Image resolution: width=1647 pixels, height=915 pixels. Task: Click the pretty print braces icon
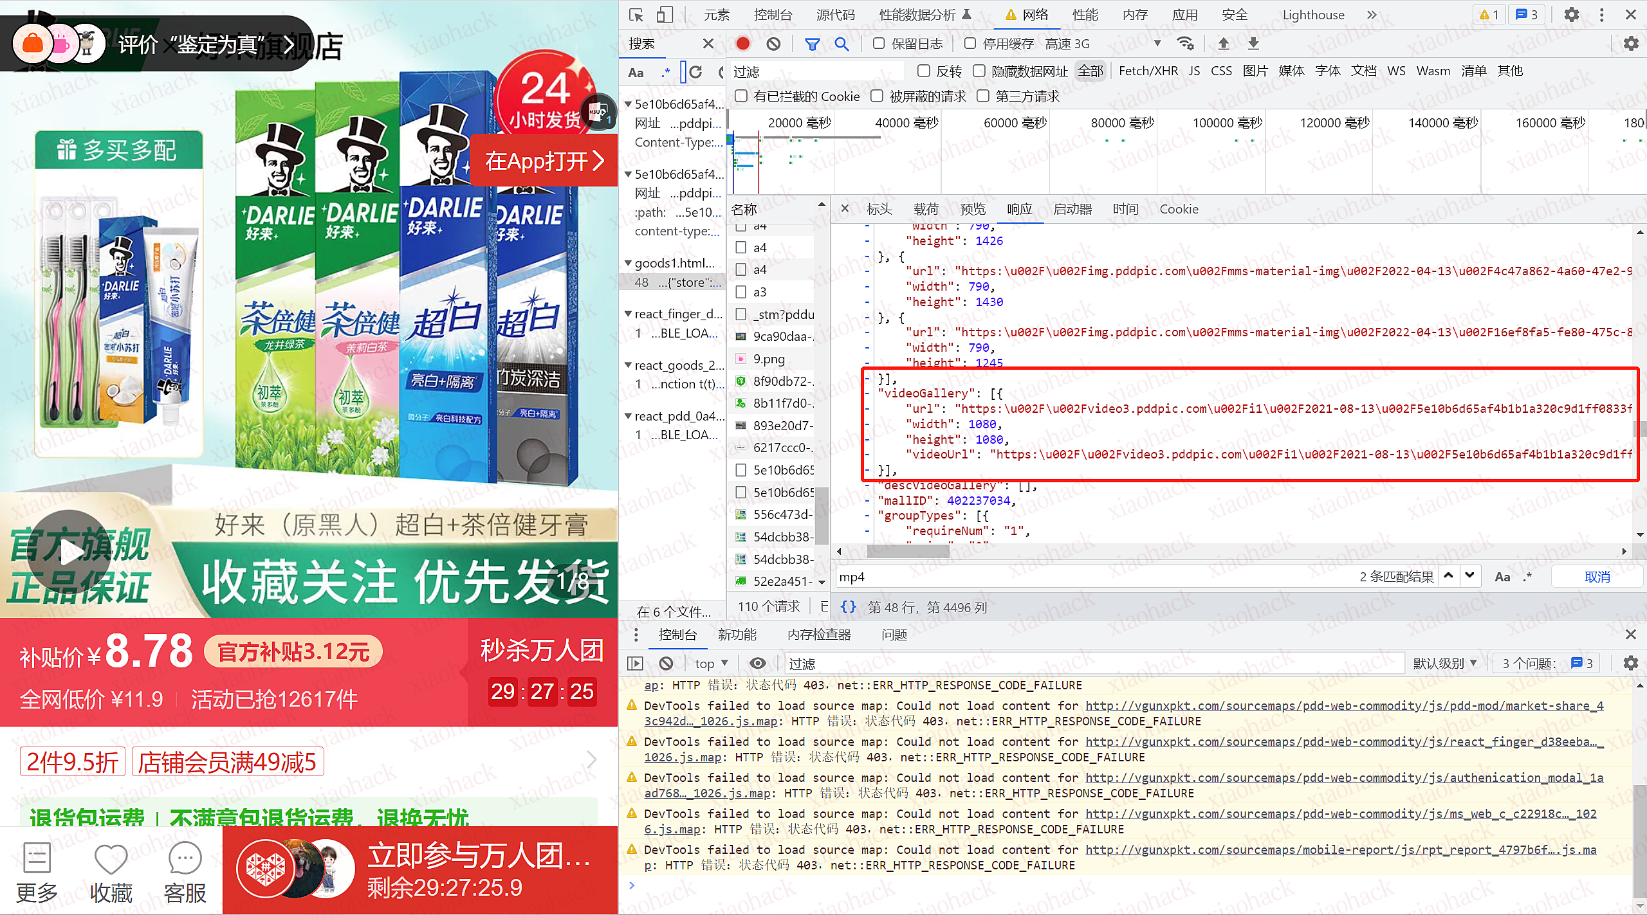point(849,607)
